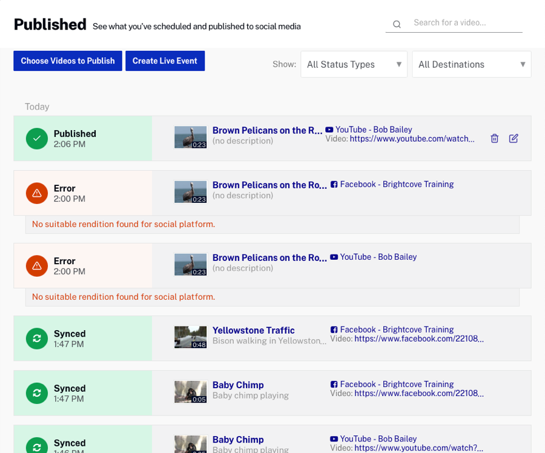The height and width of the screenshot is (453, 545).
Task: Click the trash icon for the Published video
Action: pyautogui.click(x=494, y=138)
